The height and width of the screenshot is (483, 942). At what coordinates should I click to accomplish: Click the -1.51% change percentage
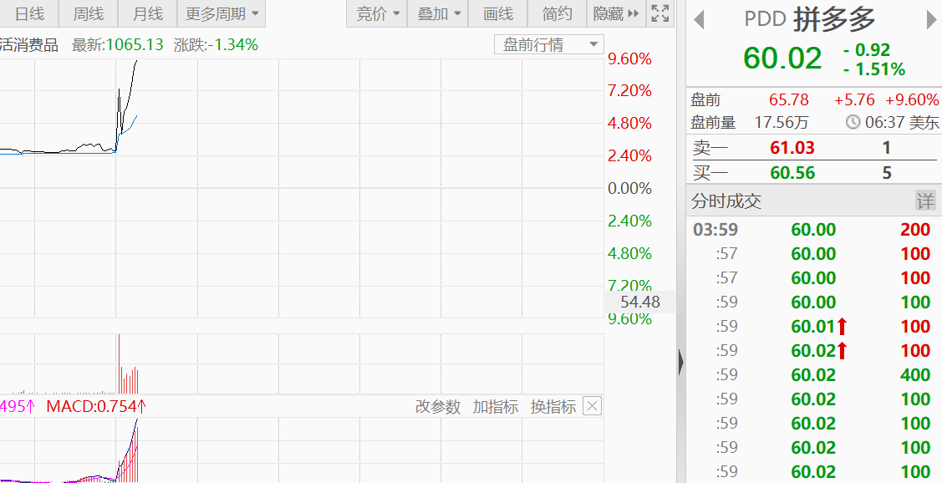click(874, 69)
